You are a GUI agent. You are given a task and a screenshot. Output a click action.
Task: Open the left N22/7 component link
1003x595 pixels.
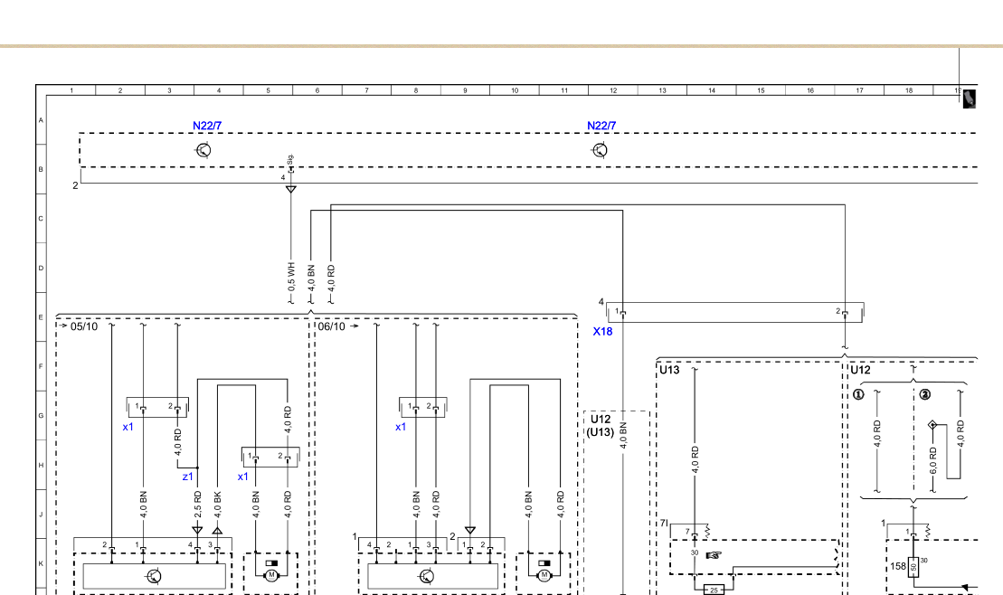pyautogui.click(x=207, y=126)
